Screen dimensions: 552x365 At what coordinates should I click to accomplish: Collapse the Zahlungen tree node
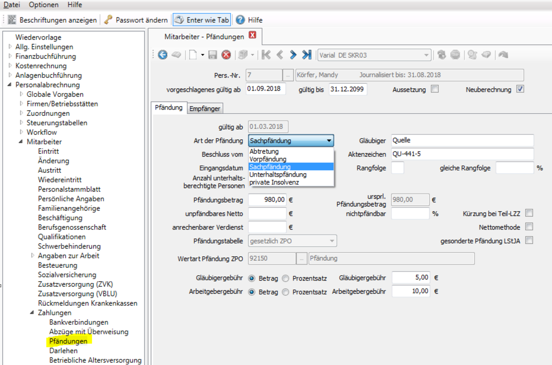[32, 312]
